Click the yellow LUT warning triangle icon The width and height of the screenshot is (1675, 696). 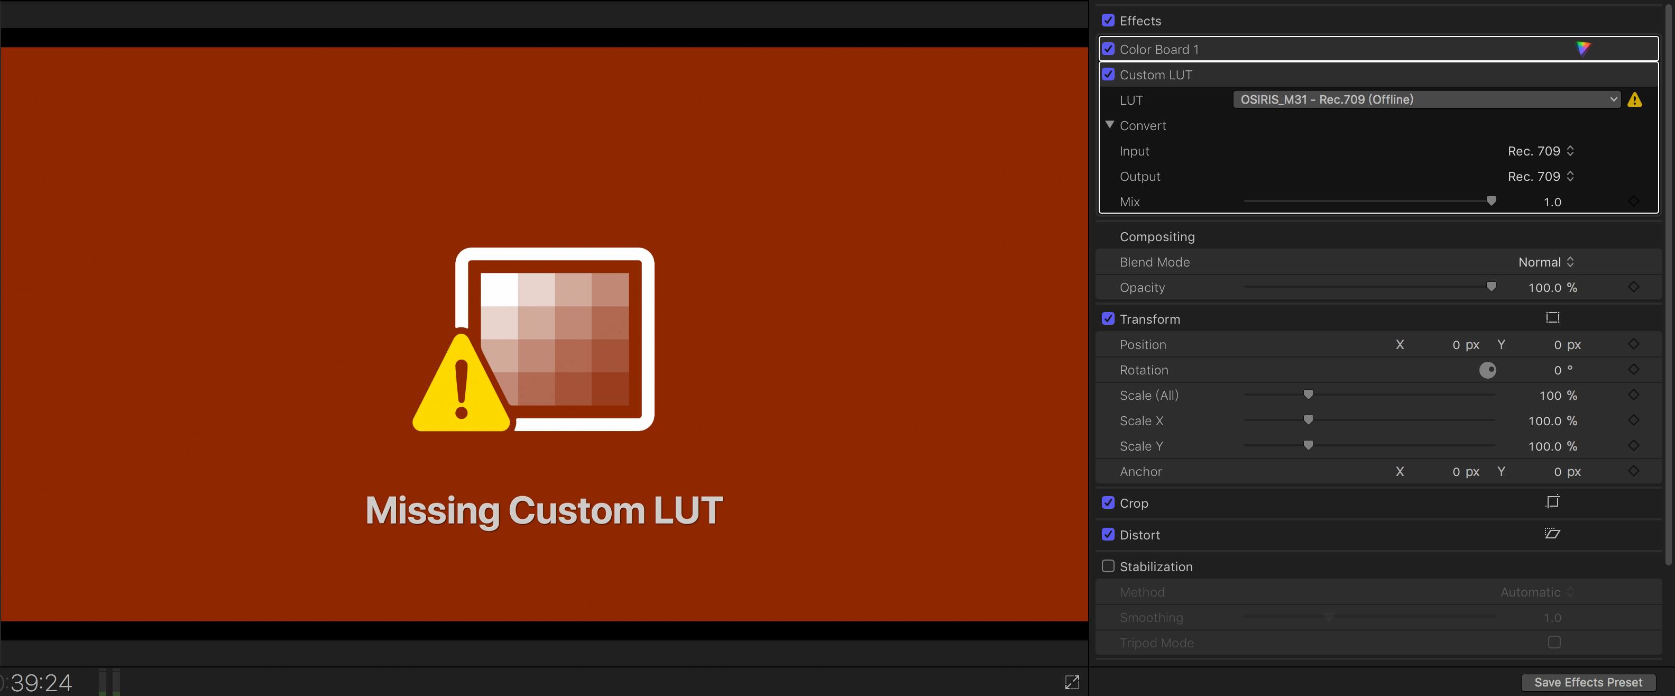coord(1634,99)
